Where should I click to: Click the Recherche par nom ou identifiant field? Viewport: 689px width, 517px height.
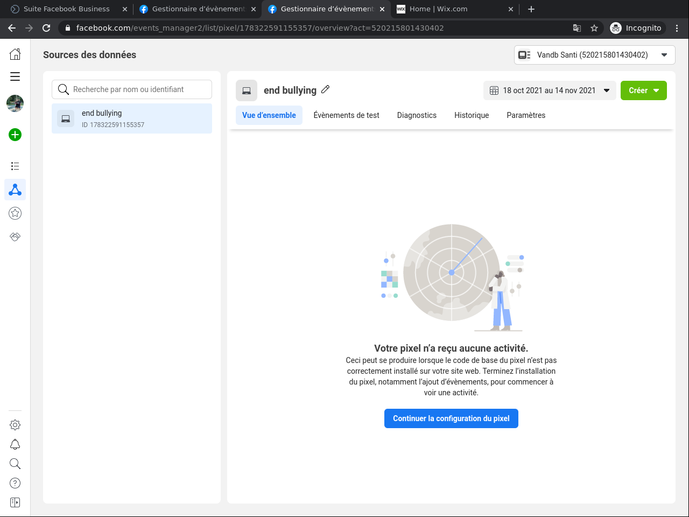132,89
